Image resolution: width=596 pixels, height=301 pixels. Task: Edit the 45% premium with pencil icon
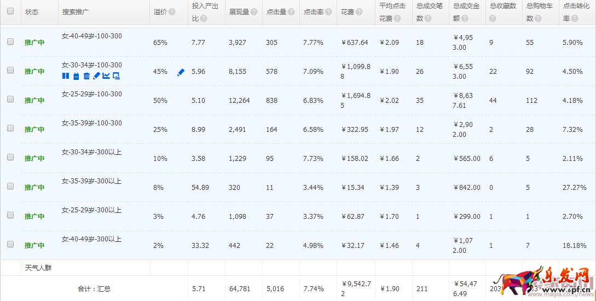tap(181, 72)
